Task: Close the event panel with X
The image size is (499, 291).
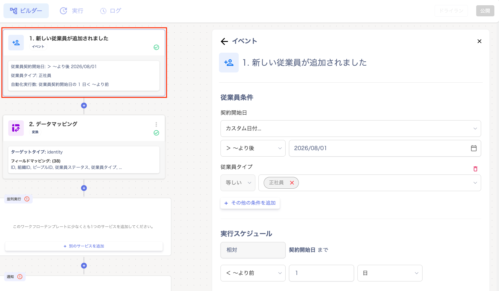Action: tap(479, 41)
